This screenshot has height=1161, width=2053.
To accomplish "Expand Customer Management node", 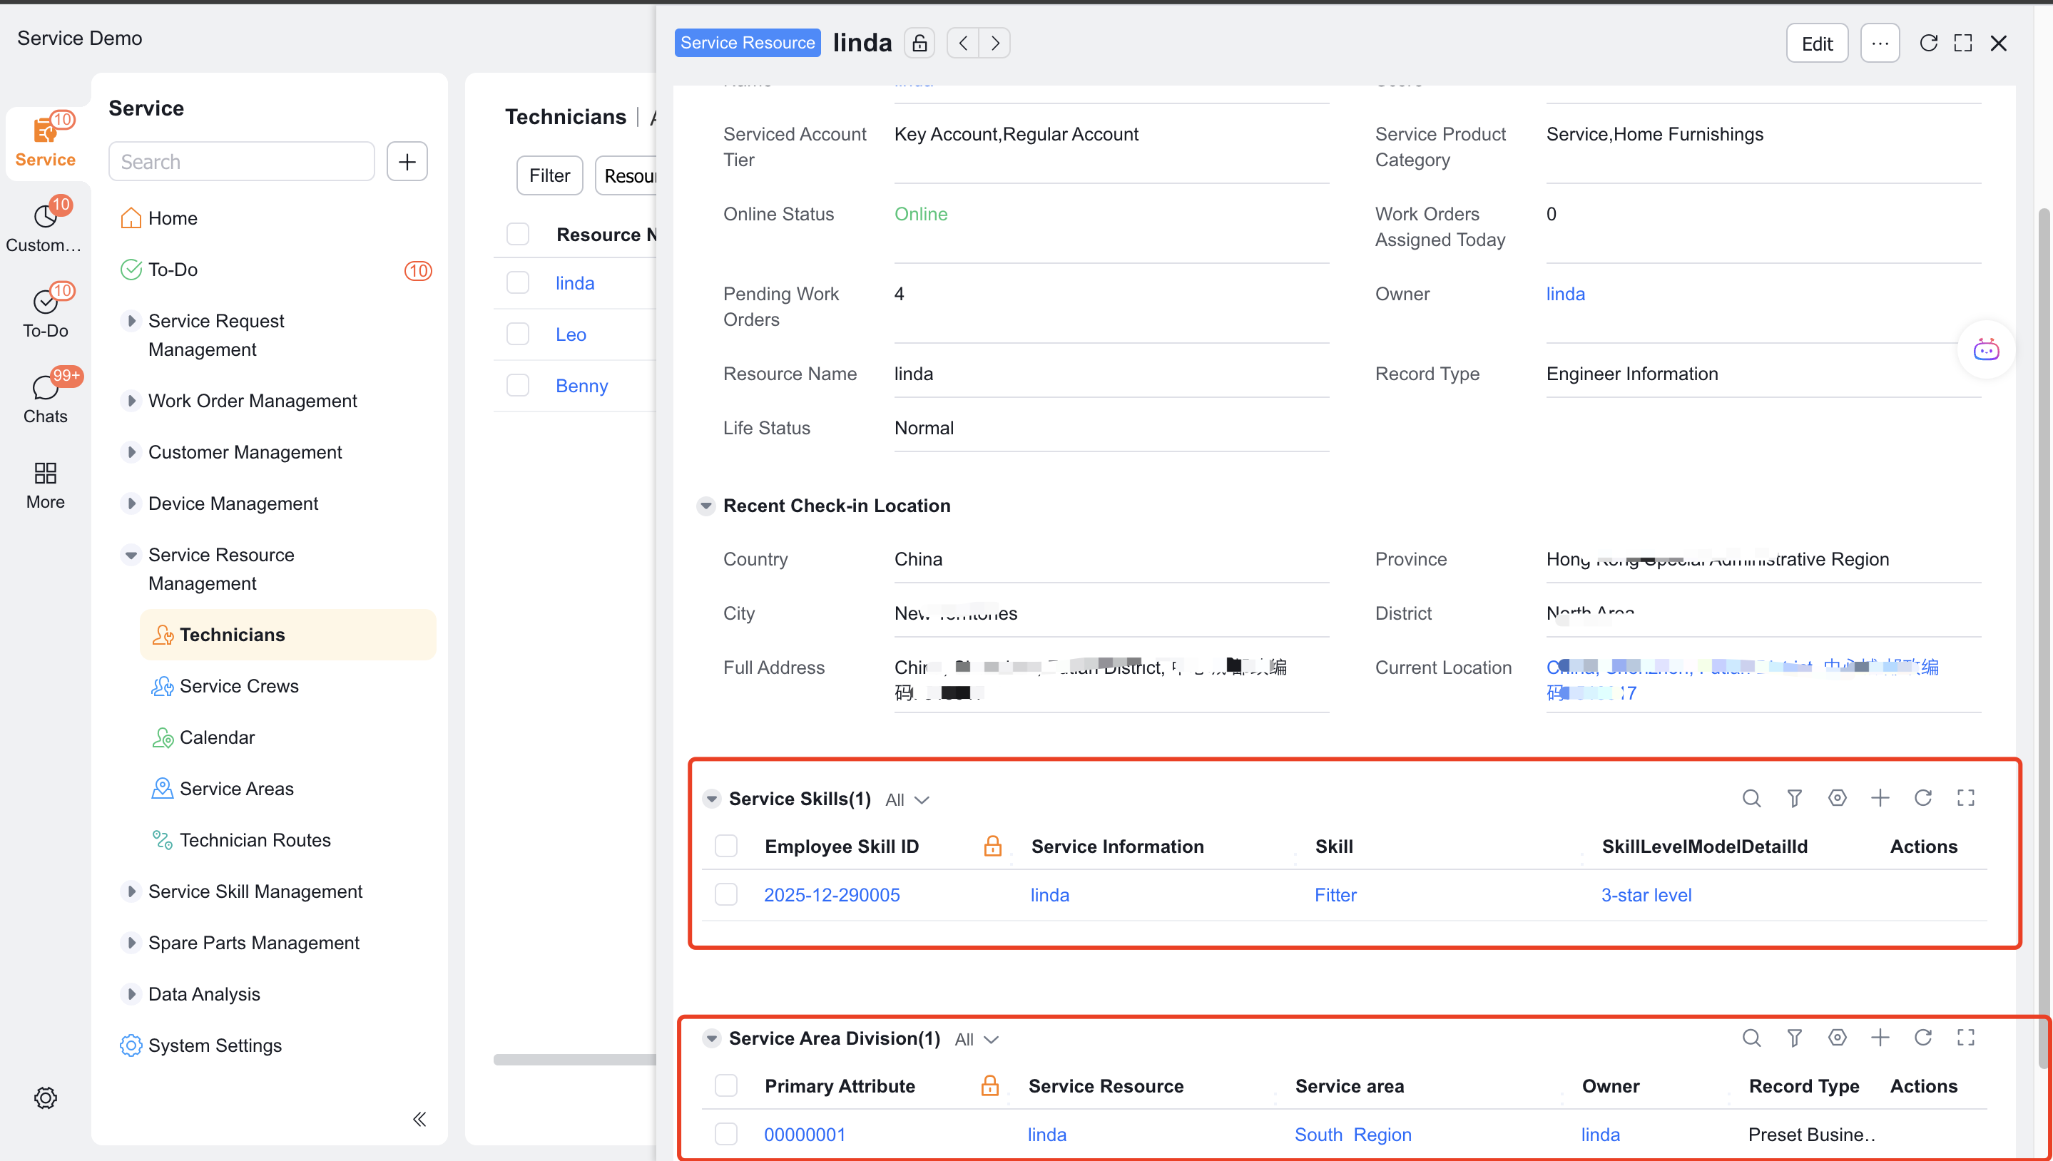I will (x=131, y=452).
